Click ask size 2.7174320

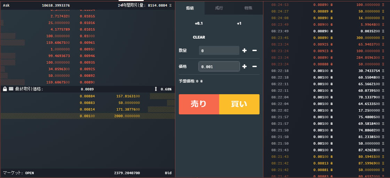(x=60, y=16)
